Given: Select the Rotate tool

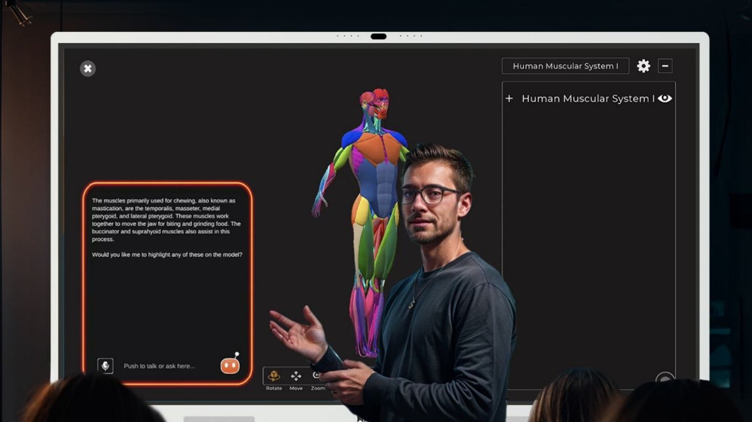Looking at the screenshot, I should [274, 380].
